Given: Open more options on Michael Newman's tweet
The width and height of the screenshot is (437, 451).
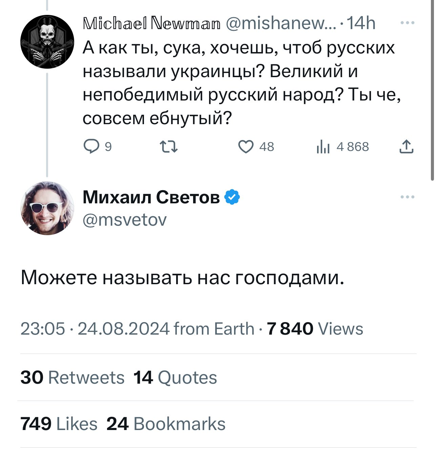Looking at the screenshot, I should coord(407,23).
